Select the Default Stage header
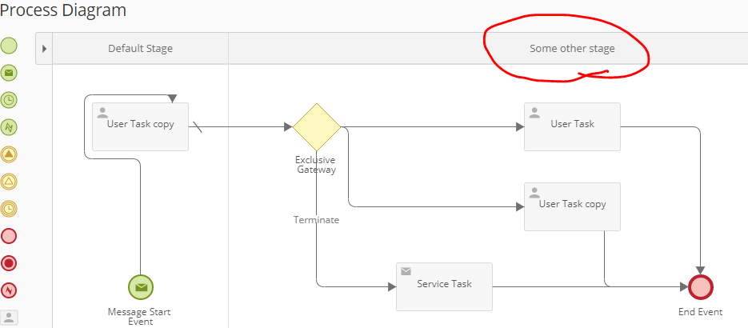Image resolution: width=748 pixels, height=328 pixels. 140,49
